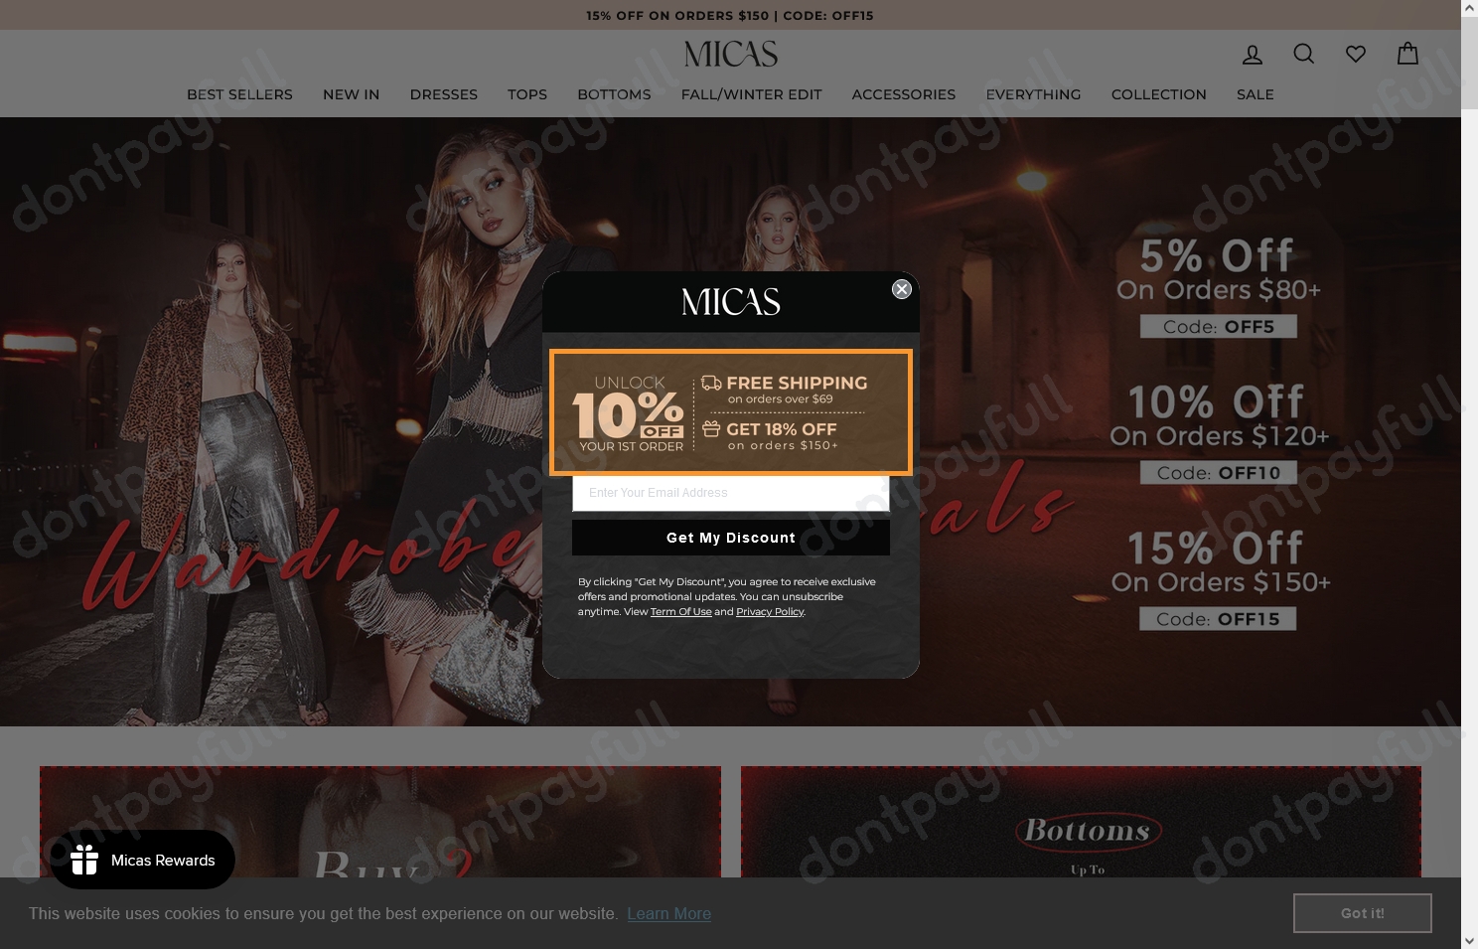Dismiss cookies with the Got it! button
This screenshot has width=1478, height=949.
[x=1362, y=912]
